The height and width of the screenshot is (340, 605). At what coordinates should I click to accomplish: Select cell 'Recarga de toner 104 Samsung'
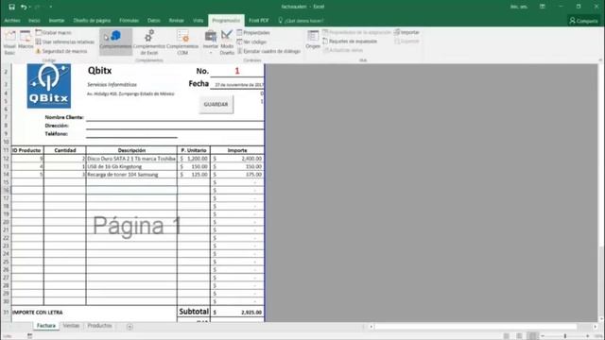(x=131, y=175)
